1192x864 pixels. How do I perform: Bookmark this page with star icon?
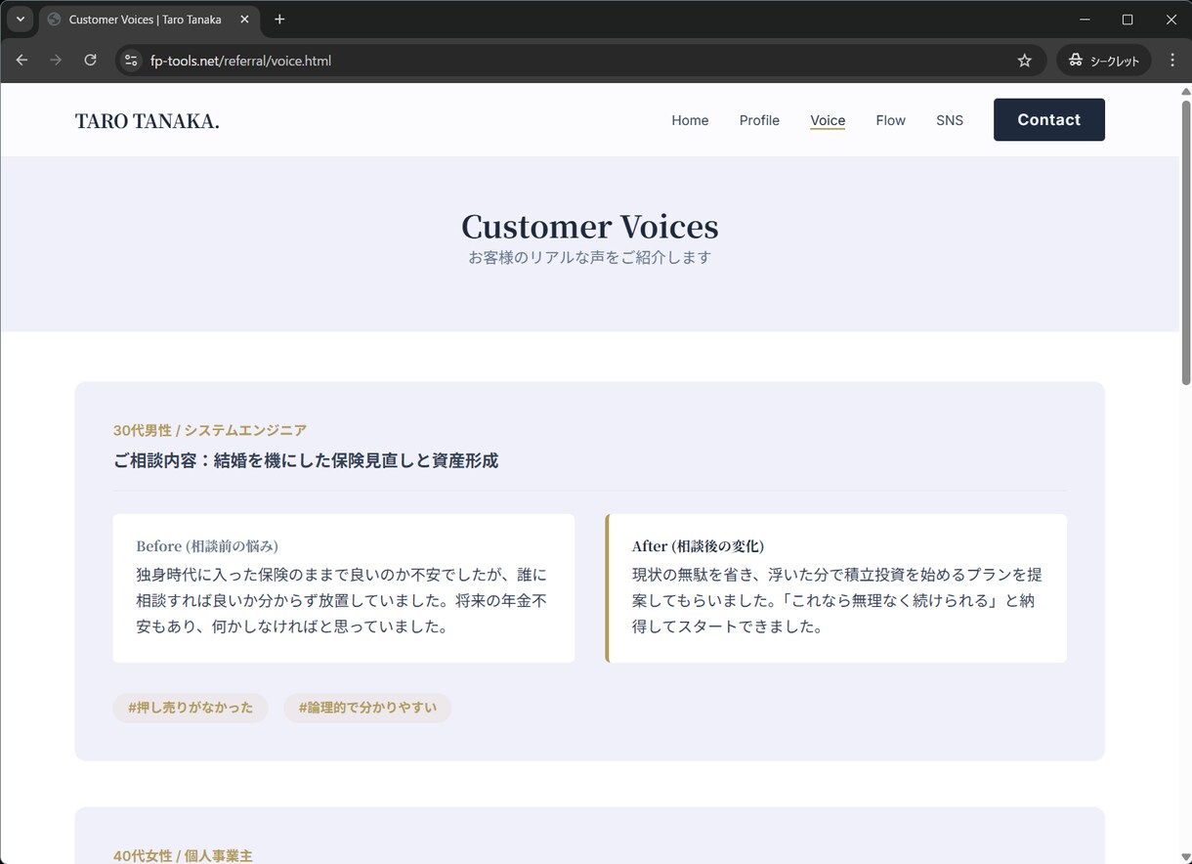tap(1024, 61)
